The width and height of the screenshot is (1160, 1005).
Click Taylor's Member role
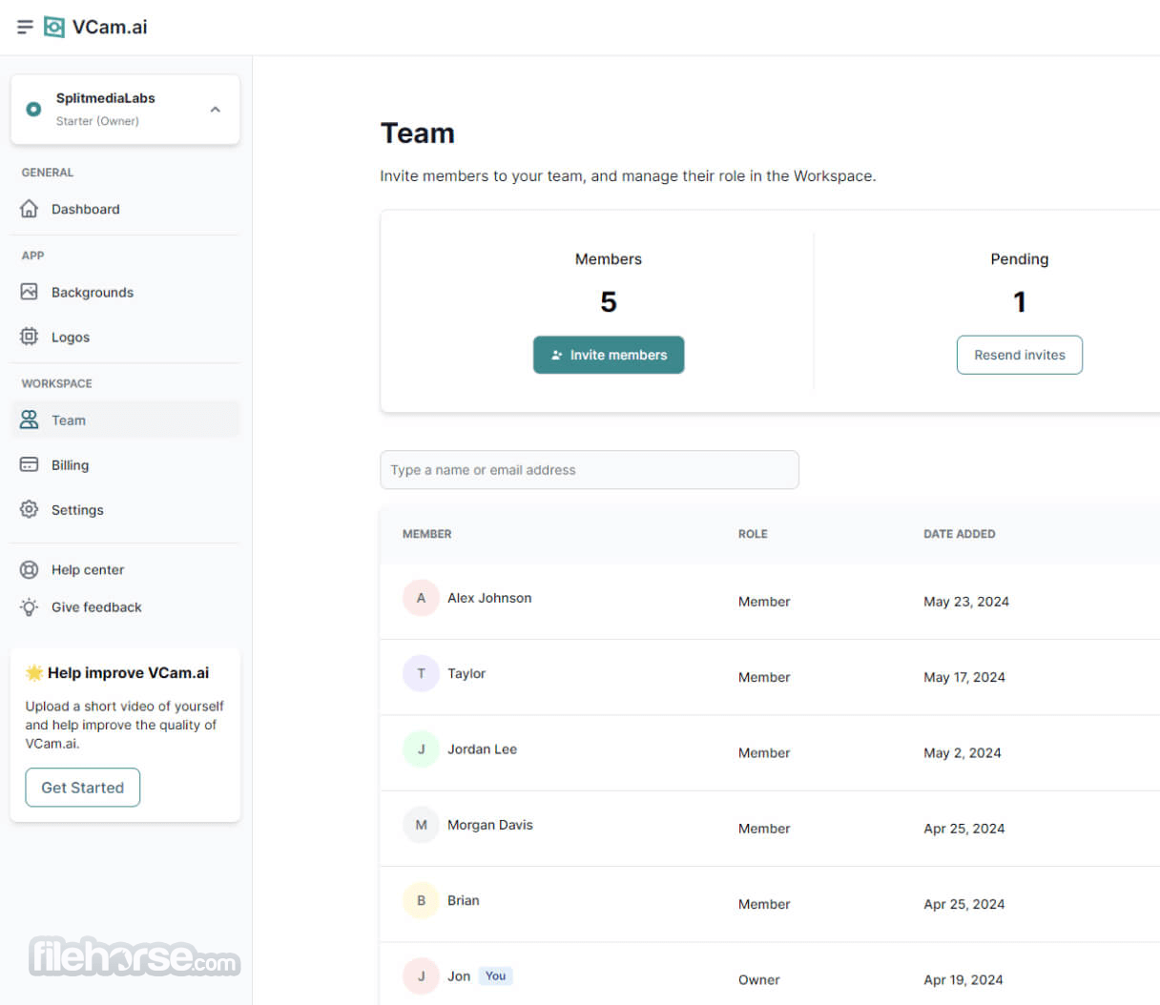[x=764, y=677]
